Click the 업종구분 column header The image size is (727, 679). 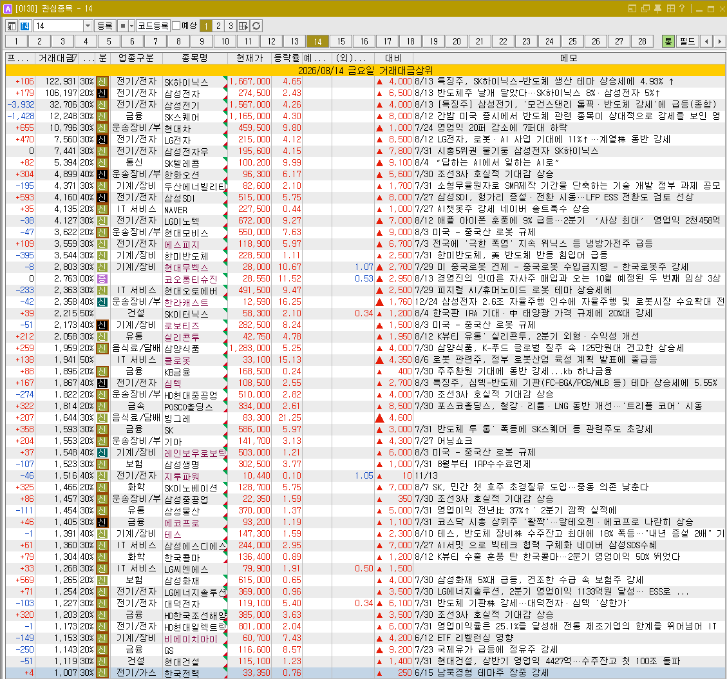click(x=135, y=59)
